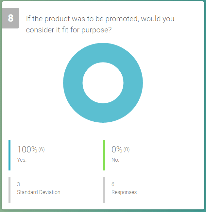Click the gray bar beside Responses
The height and width of the screenshot is (212, 206).
[x=104, y=190]
